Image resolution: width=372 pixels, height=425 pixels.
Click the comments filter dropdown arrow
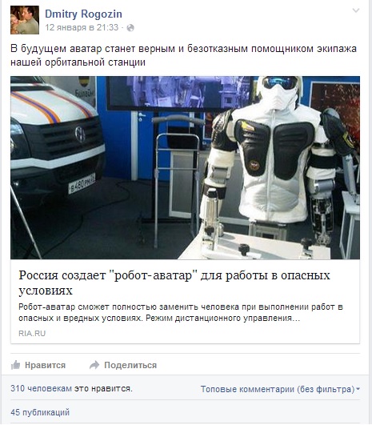click(x=358, y=389)
